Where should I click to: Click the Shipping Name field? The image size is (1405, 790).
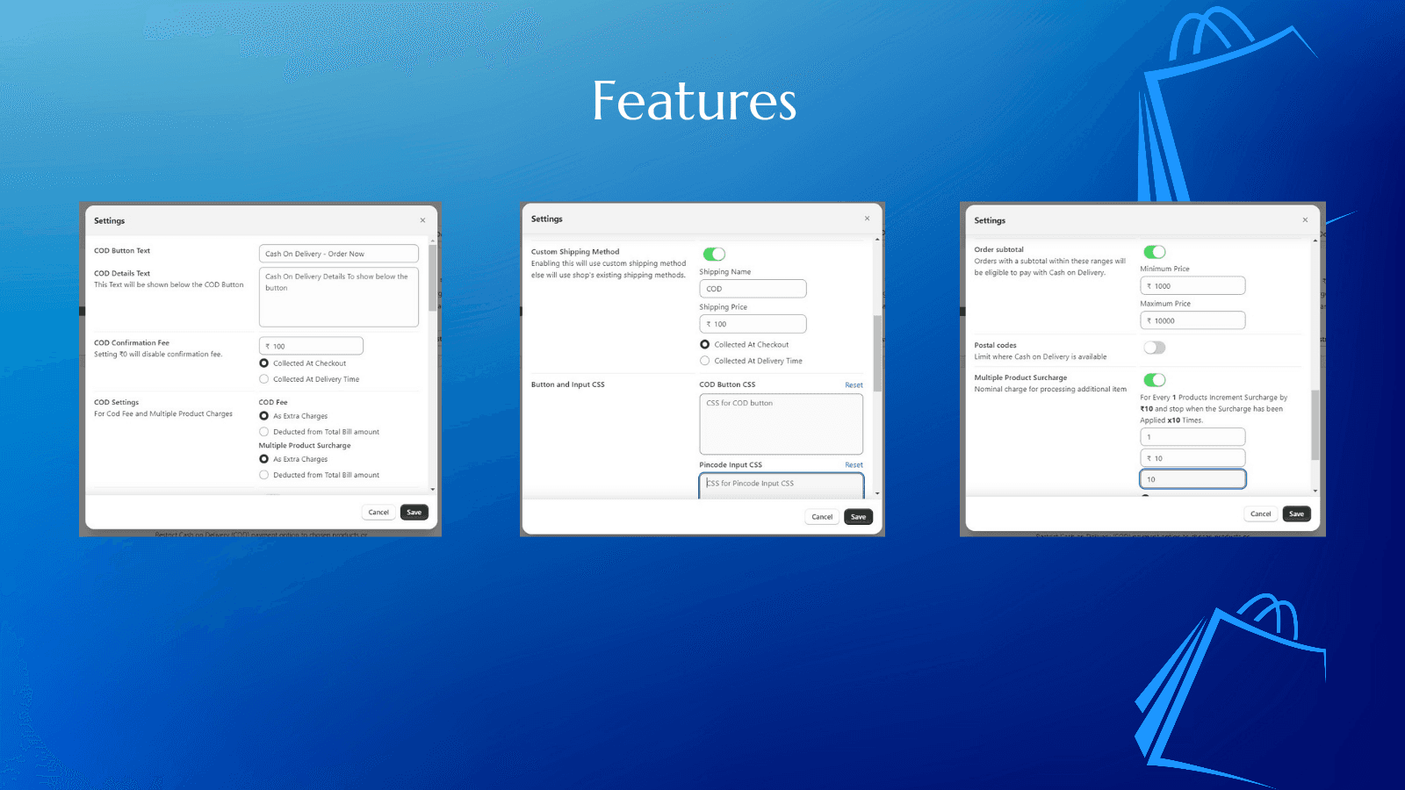(753, 289)
